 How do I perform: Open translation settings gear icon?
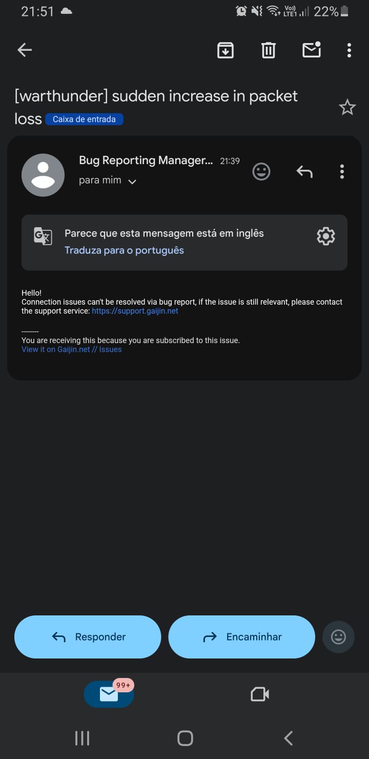(326, 236)
